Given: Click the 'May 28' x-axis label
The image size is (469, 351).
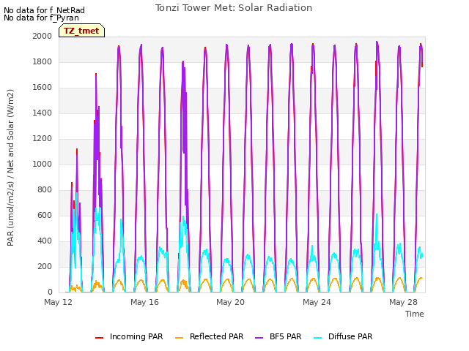Looking at the screenshot, I should 403,302.
